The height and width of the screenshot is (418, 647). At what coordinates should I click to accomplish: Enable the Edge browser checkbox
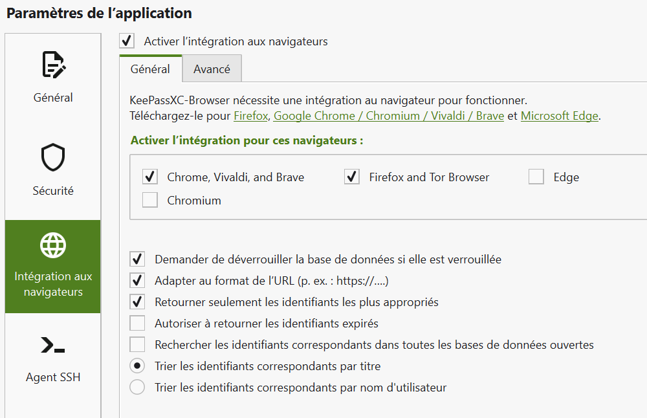[x=536, y=177]
